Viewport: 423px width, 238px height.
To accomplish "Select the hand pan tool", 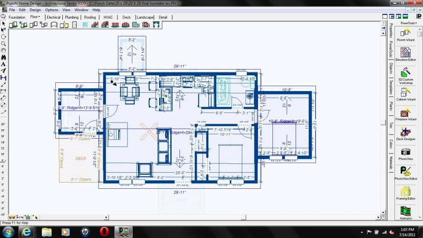I will pyautogui.click(x=3, y=50).
